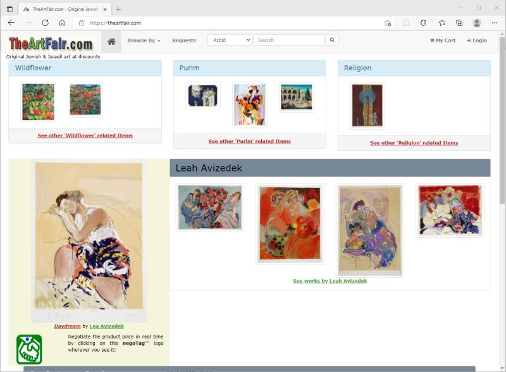Open the browser profile avatar
Screen dimensions: 506x372
[x=477, y=23]
